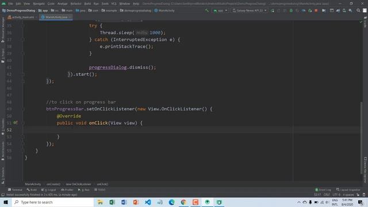This screenshot has width=368, height=207.
Task: Open the Tools menu
Action: [x=105, y=3]
